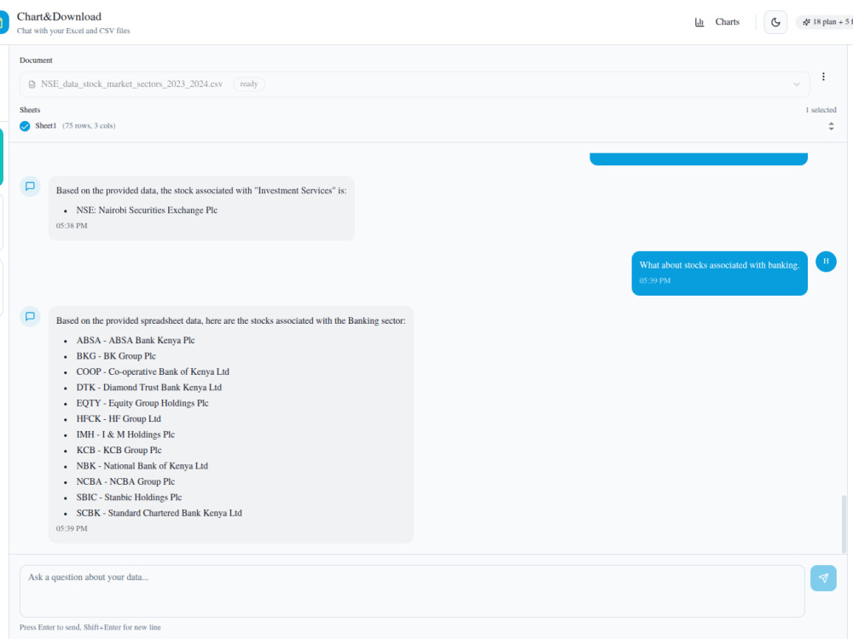
Task: Click the chat icon beside Banking sector reply
Action: click(30, 316)
